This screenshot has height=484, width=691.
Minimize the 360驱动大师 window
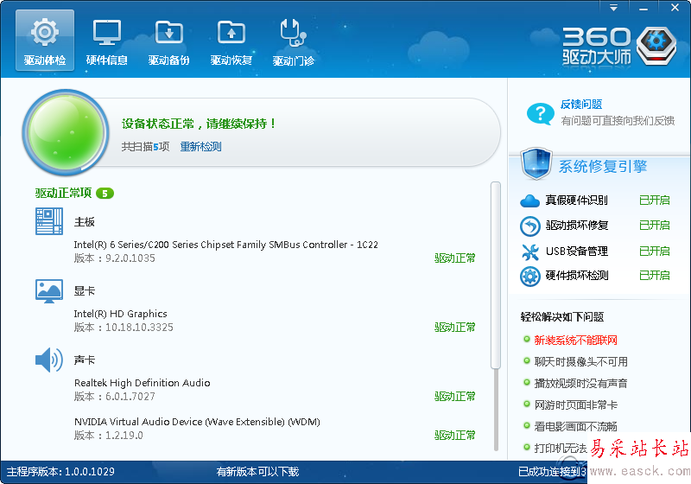[643, 8]
